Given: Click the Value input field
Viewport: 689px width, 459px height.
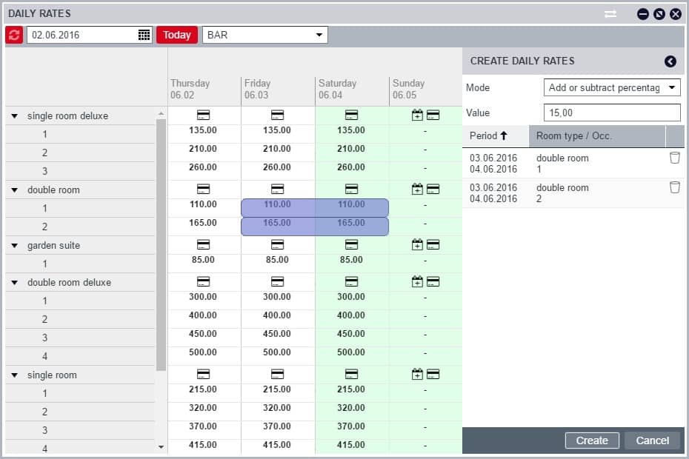Looking at the screenshot, I should (x=611, y=113).
